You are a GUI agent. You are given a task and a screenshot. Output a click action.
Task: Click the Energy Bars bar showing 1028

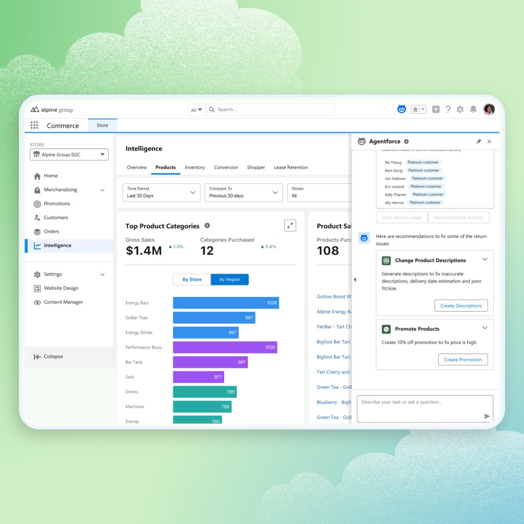[226, 303]
